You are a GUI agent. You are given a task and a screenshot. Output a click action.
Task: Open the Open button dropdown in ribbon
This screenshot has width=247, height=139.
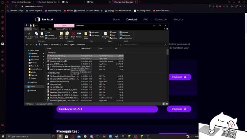(x=117, y=32)
